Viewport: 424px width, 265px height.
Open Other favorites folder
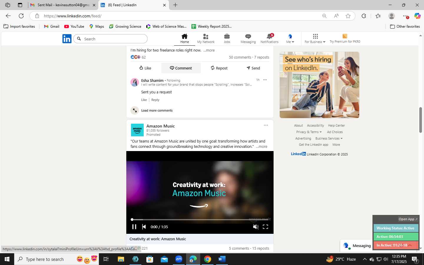pyautogui.click(x=405, y=26)
